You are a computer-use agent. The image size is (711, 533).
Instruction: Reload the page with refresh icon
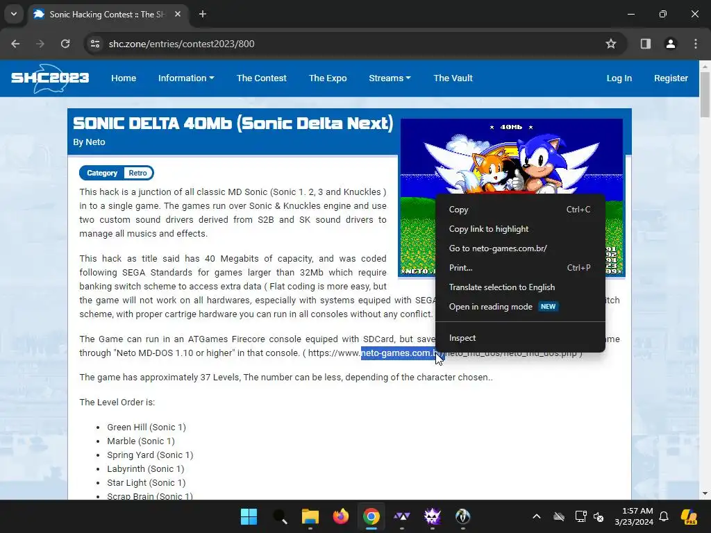pyautogui.click(x=65, y=44)
